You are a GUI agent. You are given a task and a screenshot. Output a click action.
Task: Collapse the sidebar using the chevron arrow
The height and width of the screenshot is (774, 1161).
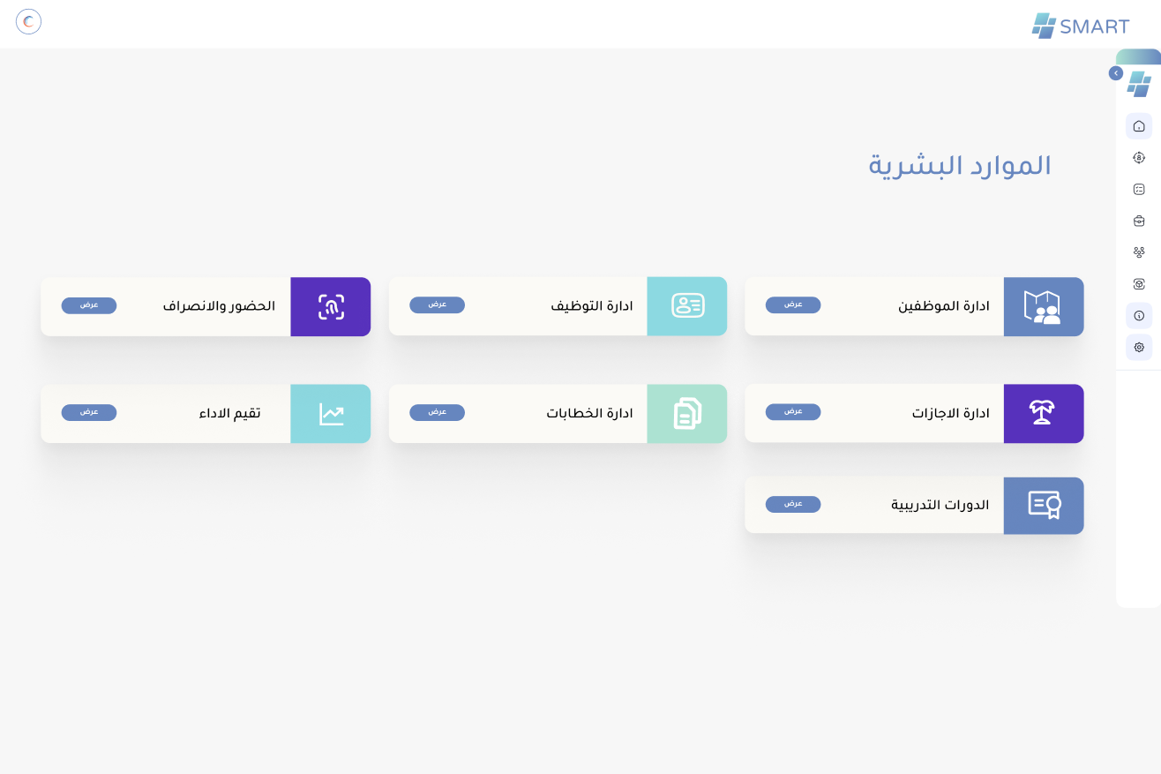coord(1116,73)
